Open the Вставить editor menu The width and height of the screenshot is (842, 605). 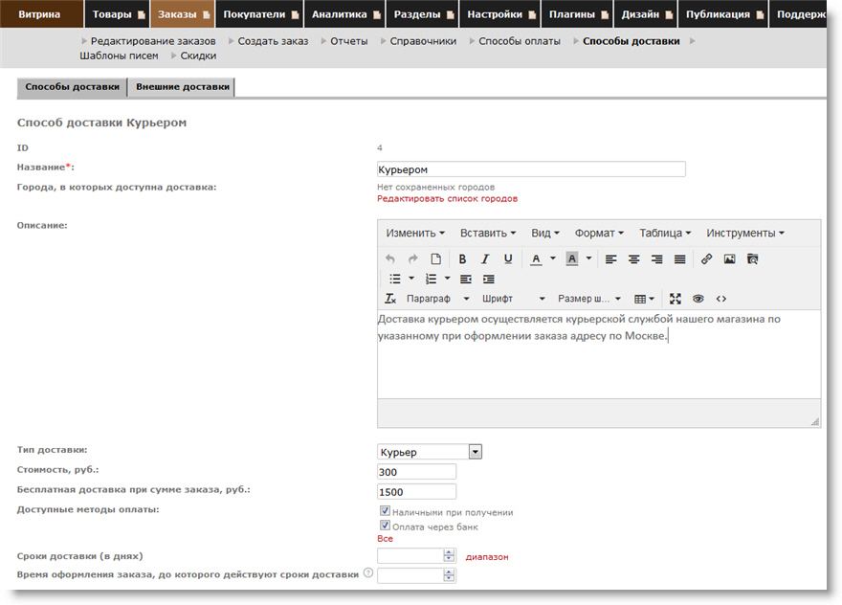click(488, 234)
